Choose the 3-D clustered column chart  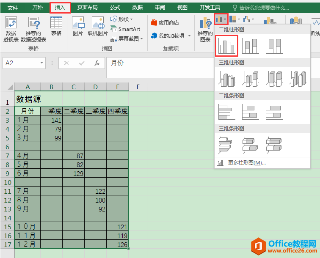(x=227, y=79)
